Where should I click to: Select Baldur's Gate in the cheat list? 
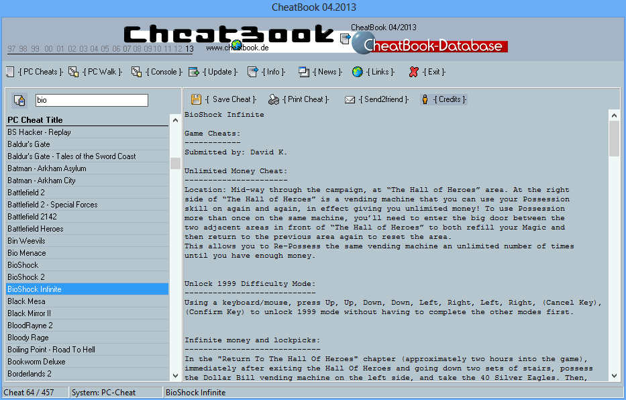(x=87, y=144)
